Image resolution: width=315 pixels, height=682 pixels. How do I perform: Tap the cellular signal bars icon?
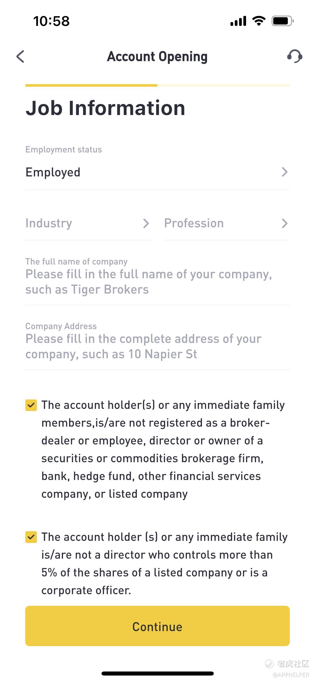coord(238,21)
